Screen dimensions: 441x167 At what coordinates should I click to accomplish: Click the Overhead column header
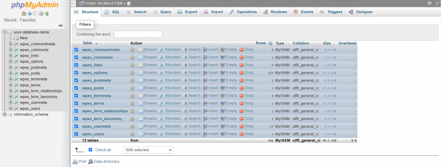tap(348, 43)
